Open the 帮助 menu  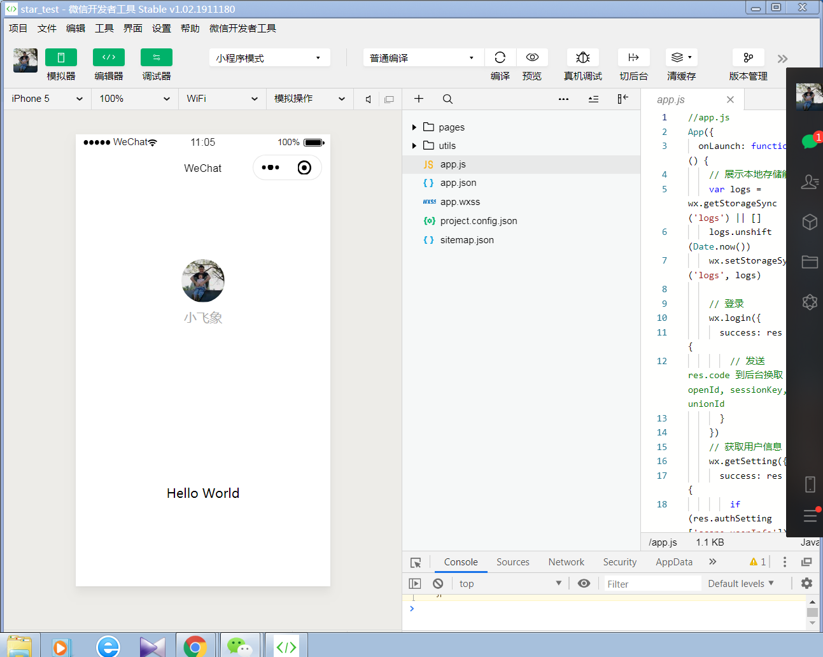tap(190, 28)
